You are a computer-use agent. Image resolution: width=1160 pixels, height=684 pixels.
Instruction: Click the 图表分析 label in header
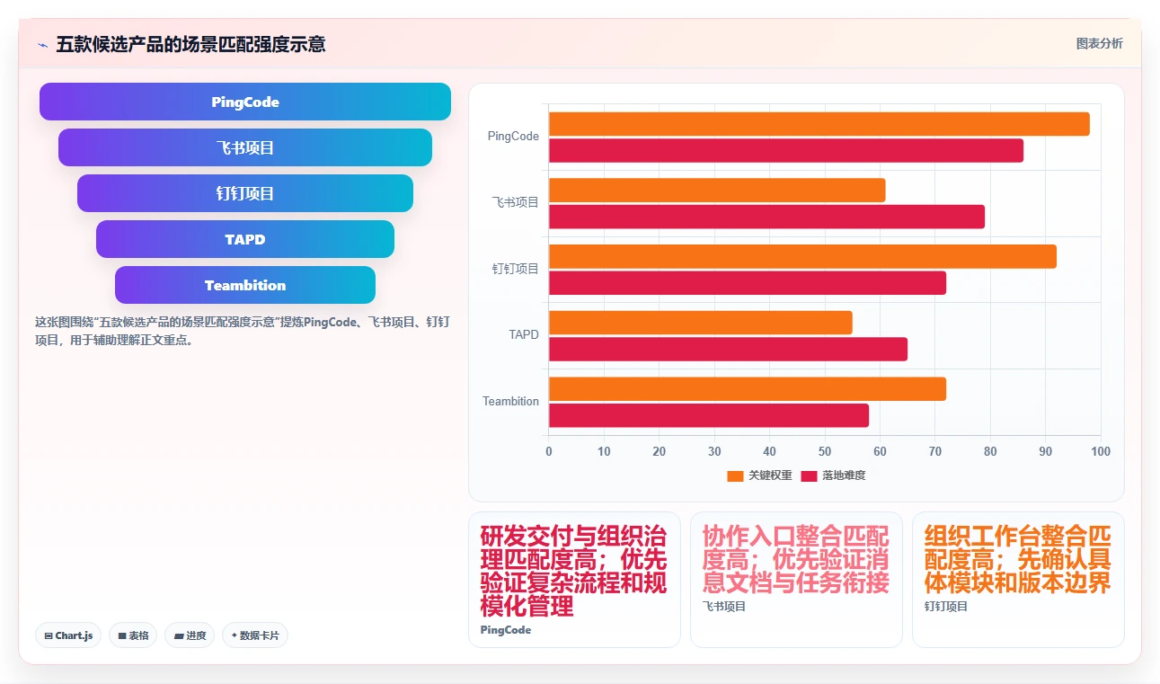1099,43
